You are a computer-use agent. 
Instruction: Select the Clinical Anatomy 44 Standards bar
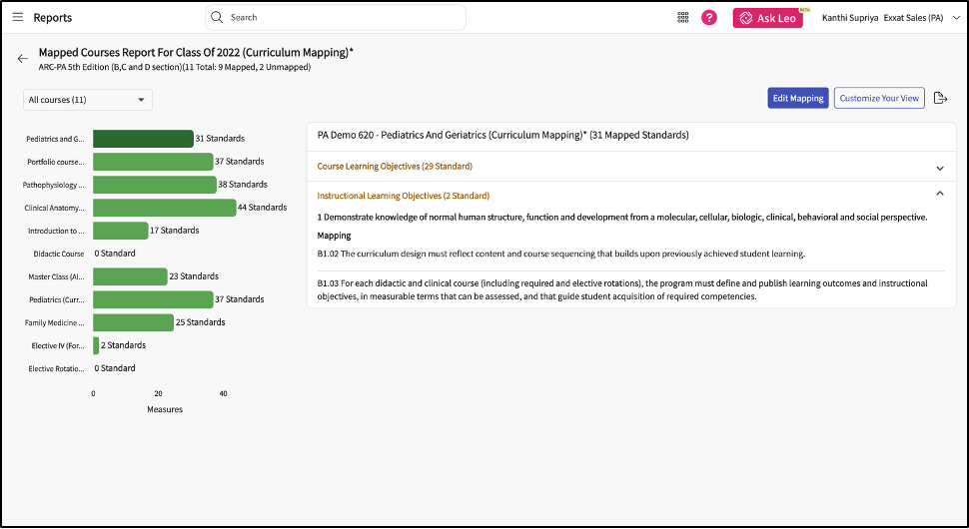point(164,208)
